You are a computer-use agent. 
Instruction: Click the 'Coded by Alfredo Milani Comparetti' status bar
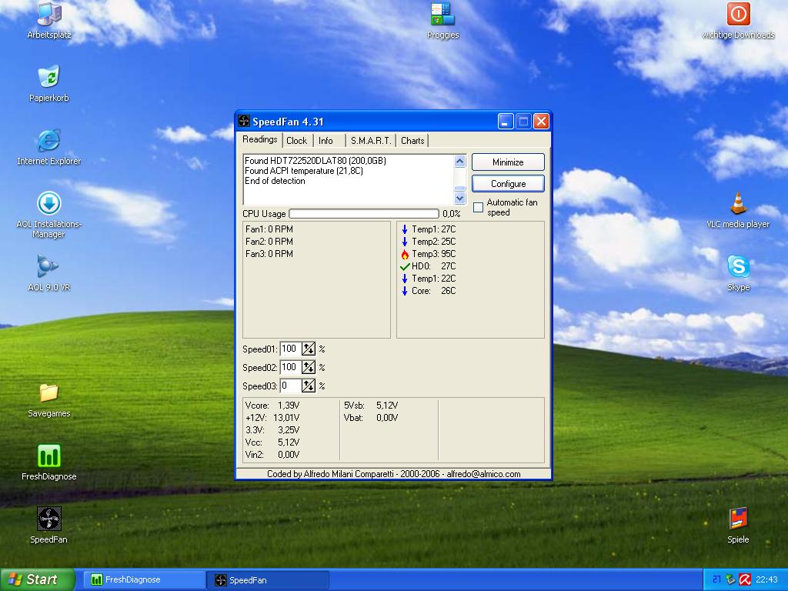(393, 474)
